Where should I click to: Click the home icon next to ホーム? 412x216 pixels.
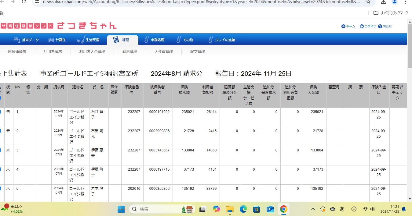(343, 27)
